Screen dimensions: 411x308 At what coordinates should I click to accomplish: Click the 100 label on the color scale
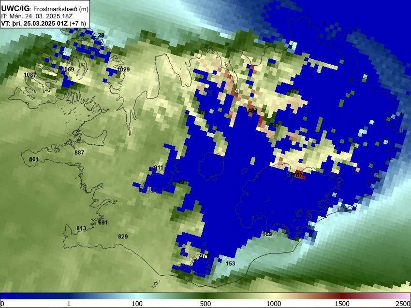click(x=137, y=304)
